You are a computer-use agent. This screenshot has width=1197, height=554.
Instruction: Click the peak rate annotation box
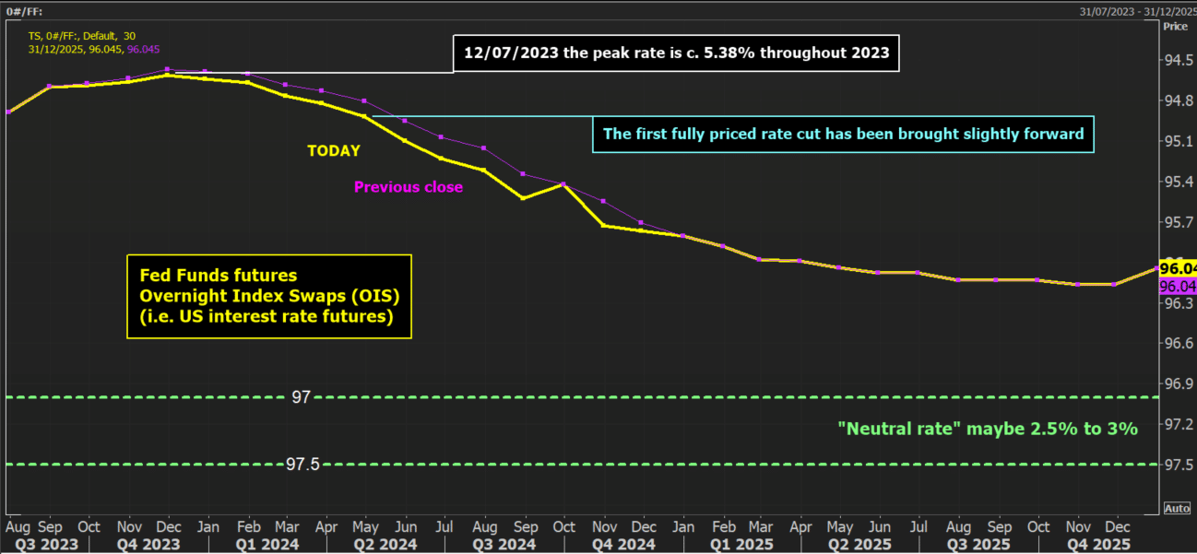coord(676,53)
